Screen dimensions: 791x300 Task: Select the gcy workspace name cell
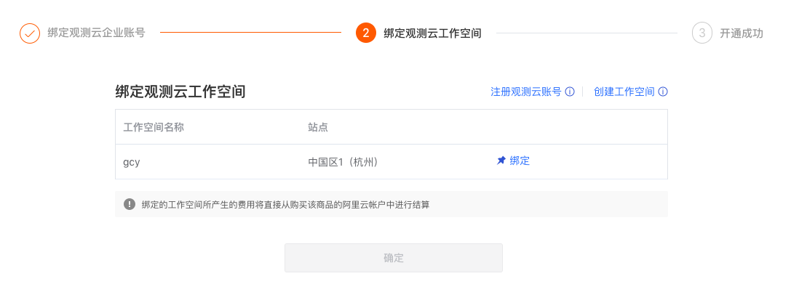(x=131, y=161)
